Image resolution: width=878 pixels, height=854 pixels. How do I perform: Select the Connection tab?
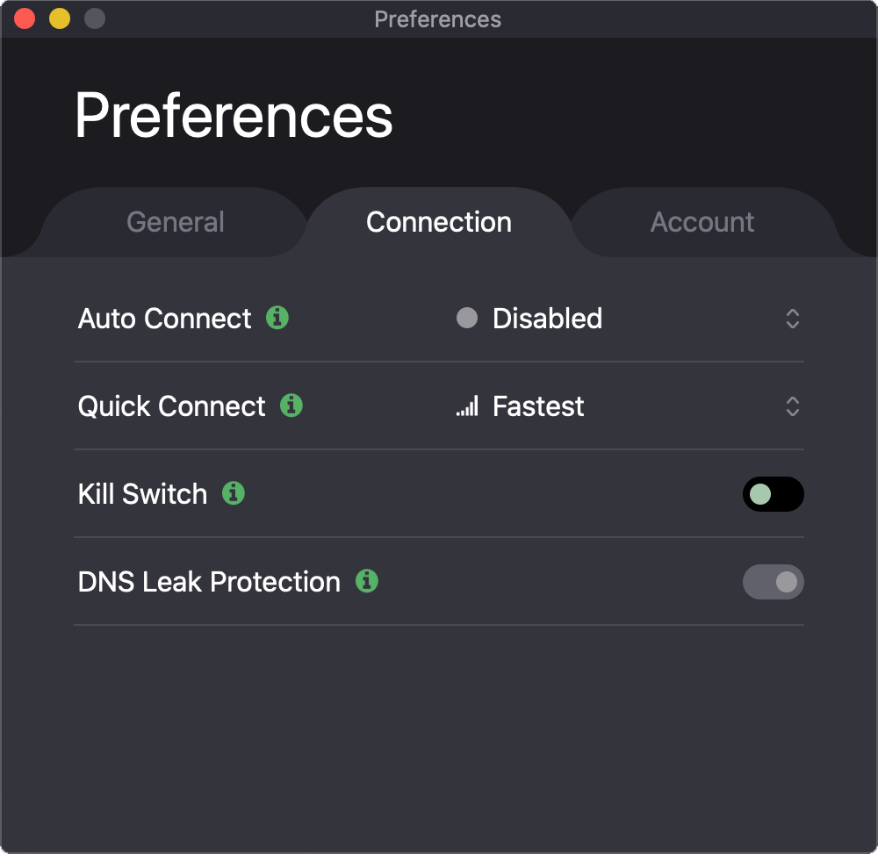point(439,222)
